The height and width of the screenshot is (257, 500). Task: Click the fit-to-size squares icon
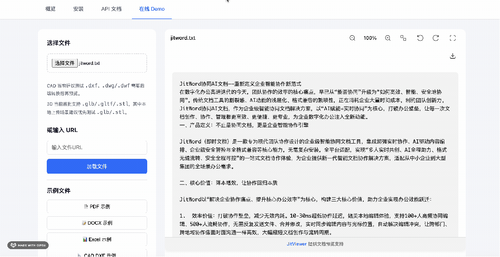pos(403,38)
